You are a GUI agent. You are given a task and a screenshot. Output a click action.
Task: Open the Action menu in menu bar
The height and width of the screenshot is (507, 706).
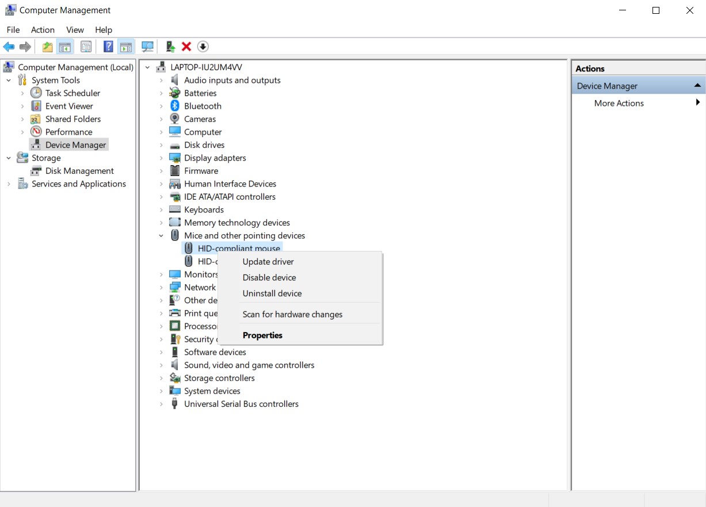click(43, 29)
